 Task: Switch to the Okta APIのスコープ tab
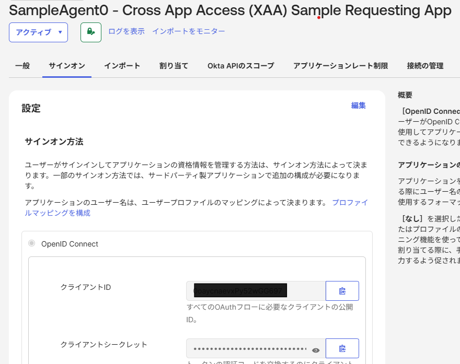pos(240,66)
